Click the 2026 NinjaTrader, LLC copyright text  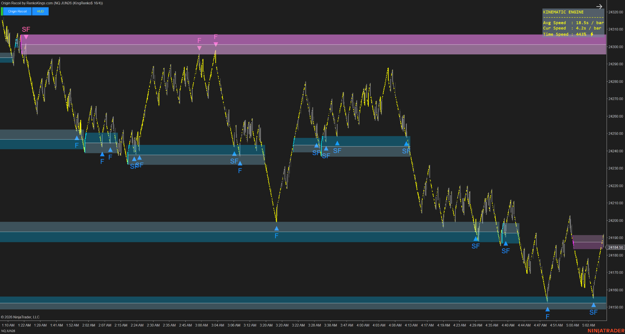click(20, 317)
